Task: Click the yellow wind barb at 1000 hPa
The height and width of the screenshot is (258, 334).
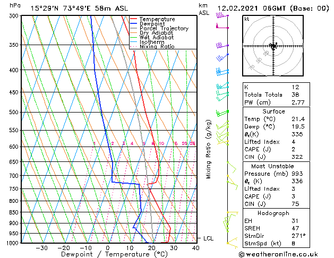Action: pyautogui.click(x=232, y=243)
